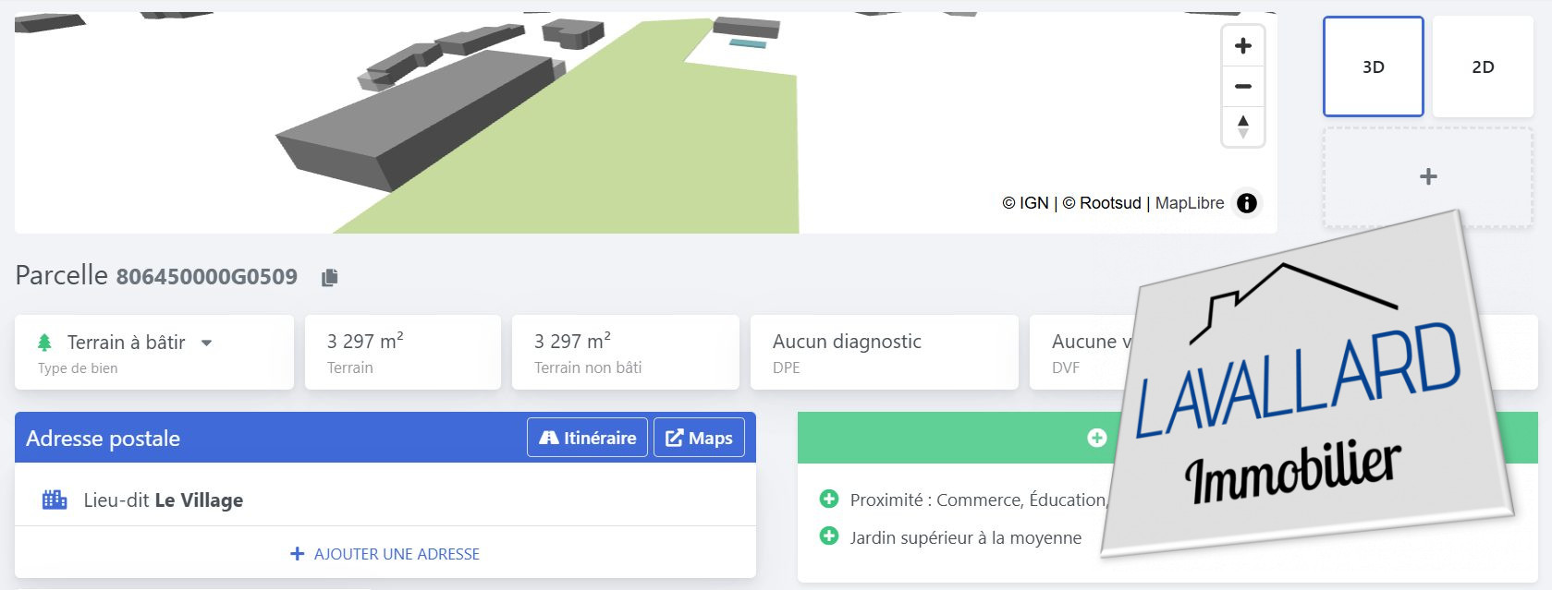Switch to the 3D view
1552x590 pixels.
coord(1373,66)
